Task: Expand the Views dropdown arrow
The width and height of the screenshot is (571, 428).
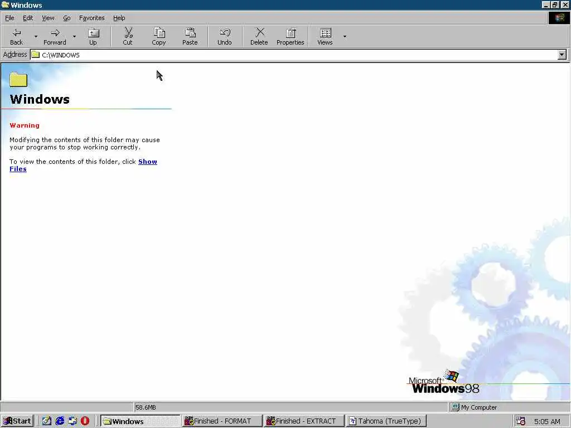Action: pos(345,36)
